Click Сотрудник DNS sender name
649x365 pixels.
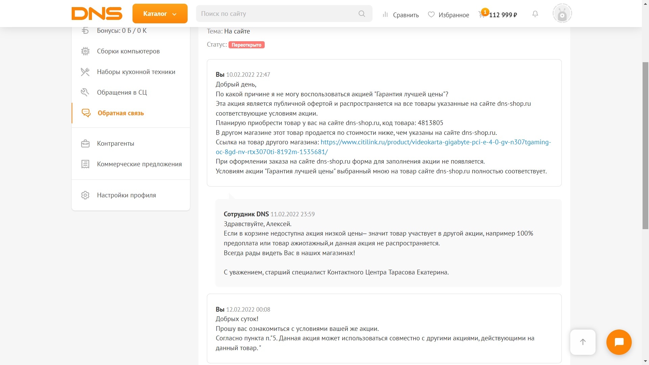point(246,214)
